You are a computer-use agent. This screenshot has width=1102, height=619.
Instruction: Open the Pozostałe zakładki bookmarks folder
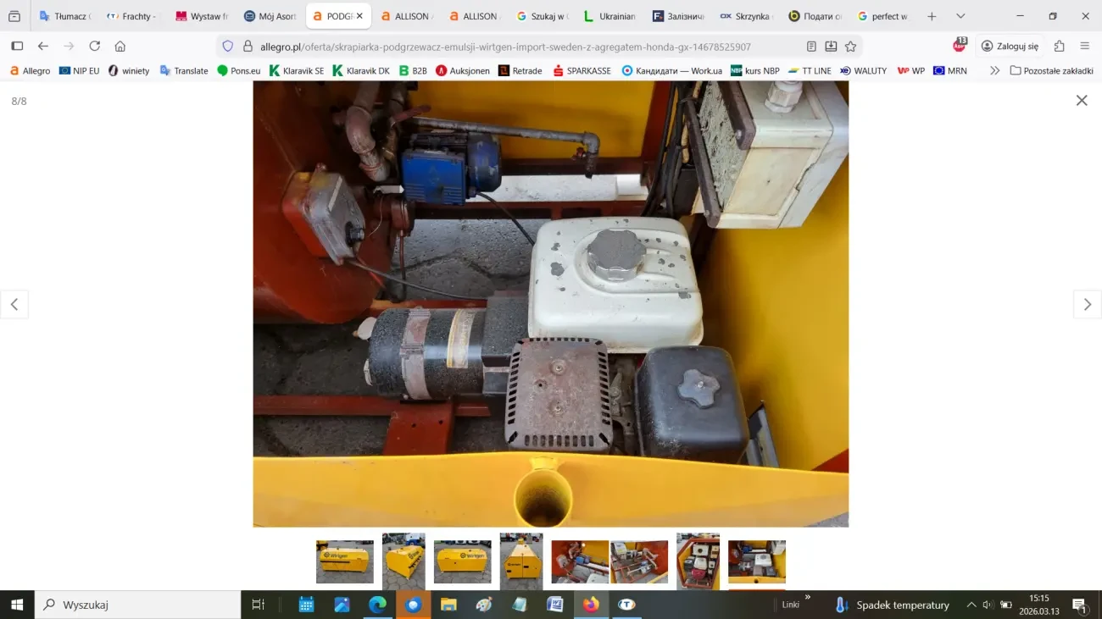(1051, 71)
